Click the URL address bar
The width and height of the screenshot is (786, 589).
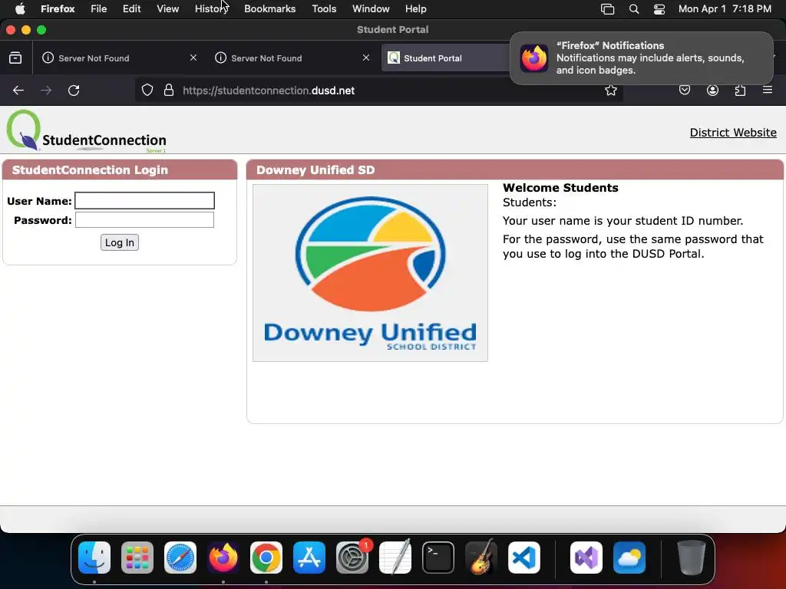click(378, 90)
